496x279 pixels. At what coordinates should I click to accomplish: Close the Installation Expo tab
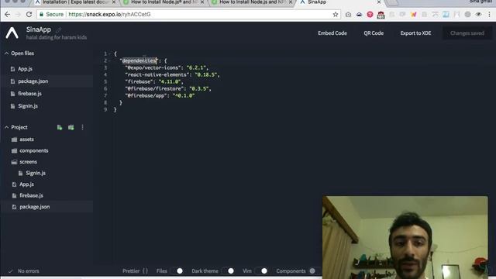[114, 2]
